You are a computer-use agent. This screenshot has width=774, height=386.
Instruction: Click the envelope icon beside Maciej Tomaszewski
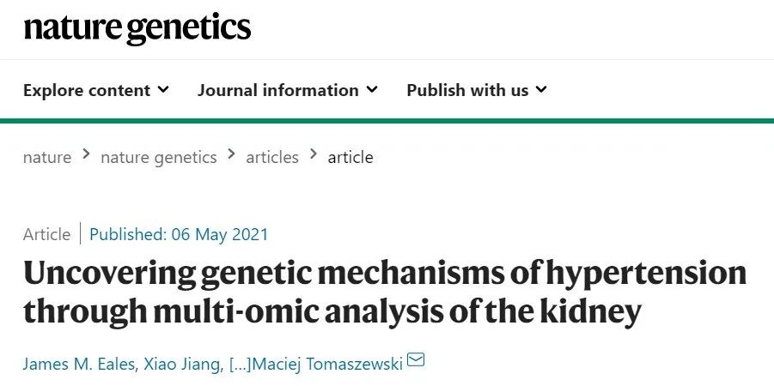point(416,361)
